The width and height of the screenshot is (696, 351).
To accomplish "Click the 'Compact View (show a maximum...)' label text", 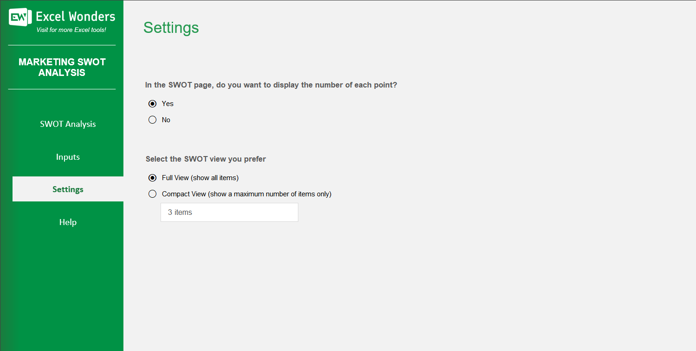I will coord(246,194).
